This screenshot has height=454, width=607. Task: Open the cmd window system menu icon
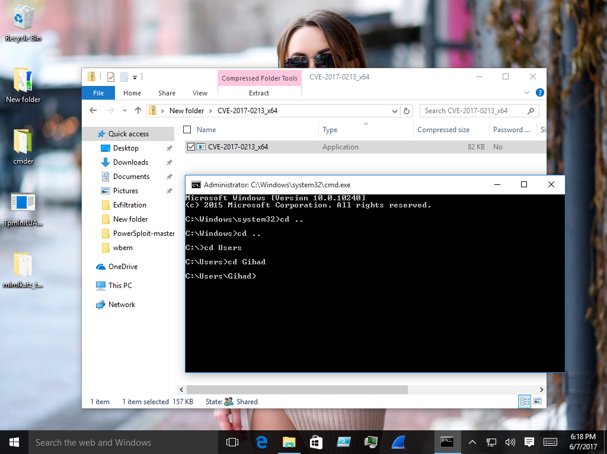(x=196, y=184)
